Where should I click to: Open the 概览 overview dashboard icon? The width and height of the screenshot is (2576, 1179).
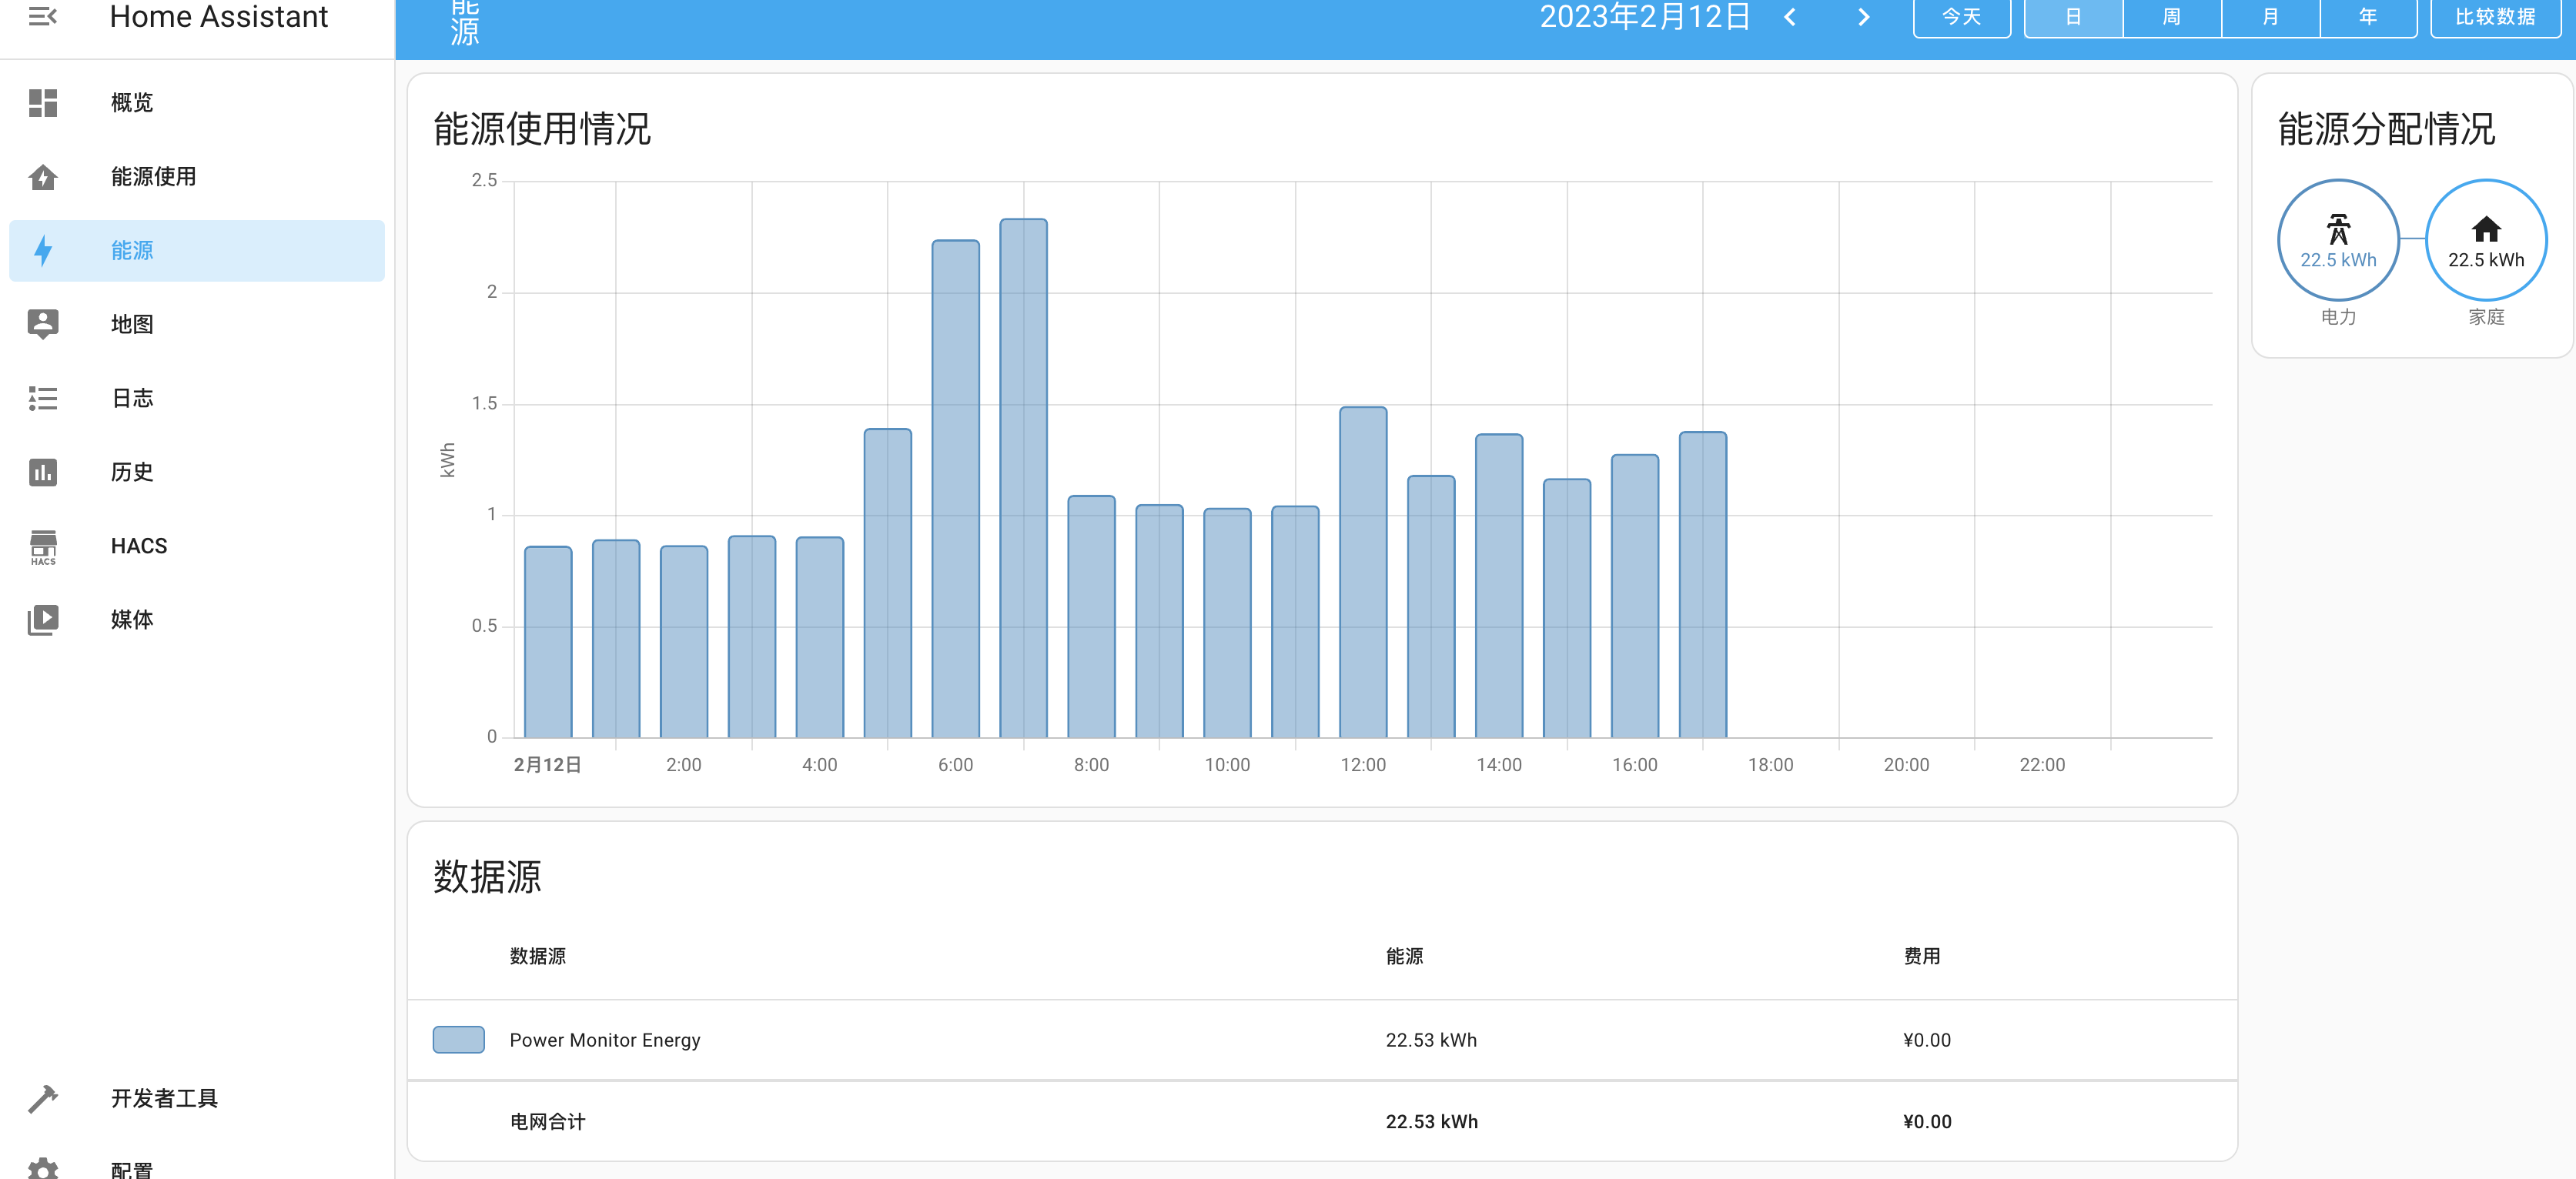(43, 102)
